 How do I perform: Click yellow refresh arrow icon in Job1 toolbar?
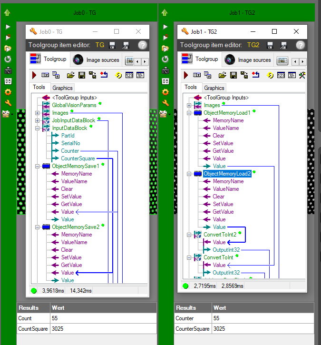[270, 75]
